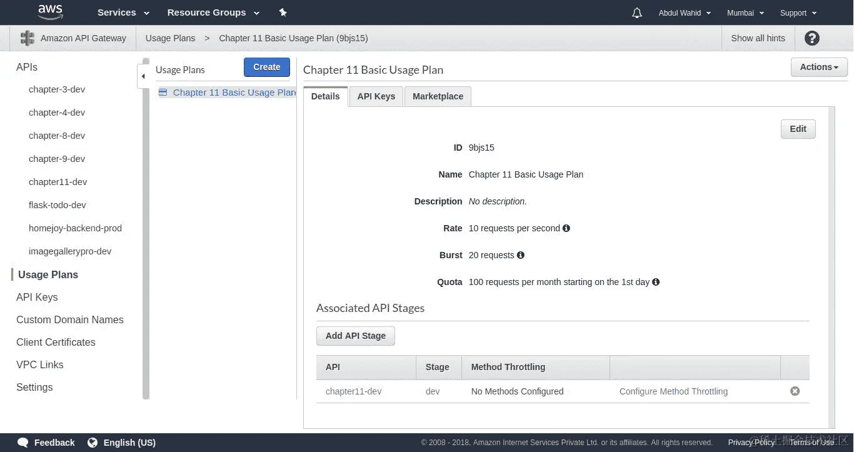Image resolution: width=854 pixels, height=452 pixels.
Task: Remove chapter11-dev stage with the X icon
Action: coord(795,391)
